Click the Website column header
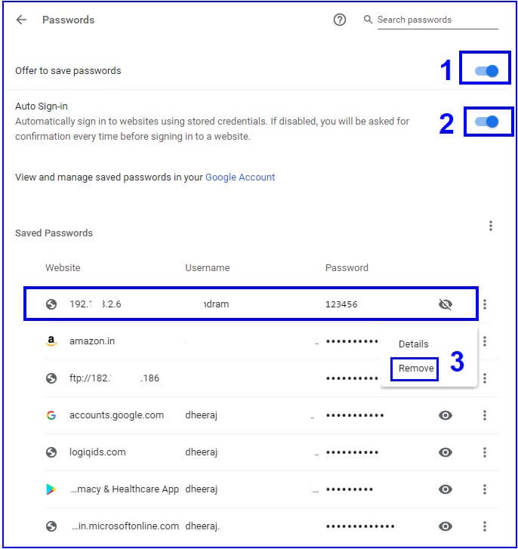 (63, 268)
